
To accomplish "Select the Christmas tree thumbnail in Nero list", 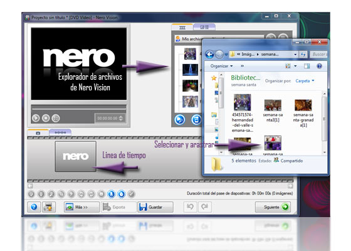I will click(191, 102).
